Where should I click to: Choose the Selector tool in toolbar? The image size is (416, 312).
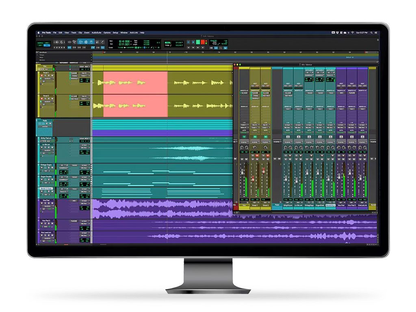pos(86,42)
